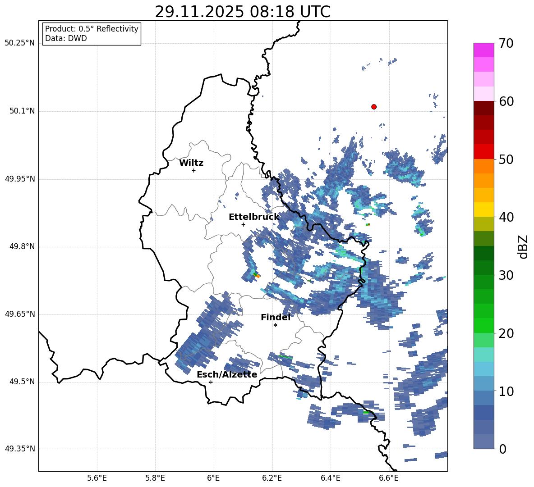This screenshot has width=534, height=487.
Task: Click the cross marker below Wiltz
Action: pyautogui.click(x=193, y=170)
